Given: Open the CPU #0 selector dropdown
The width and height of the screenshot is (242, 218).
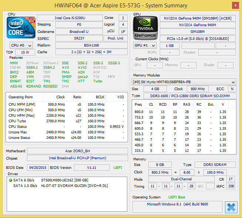Looking at the screenshot, I should tap(21, 45).
